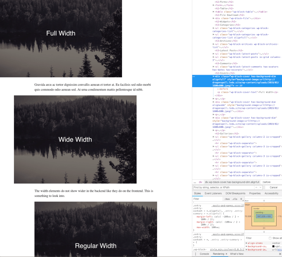Open the What's New drawer tab

coord(237,254)
